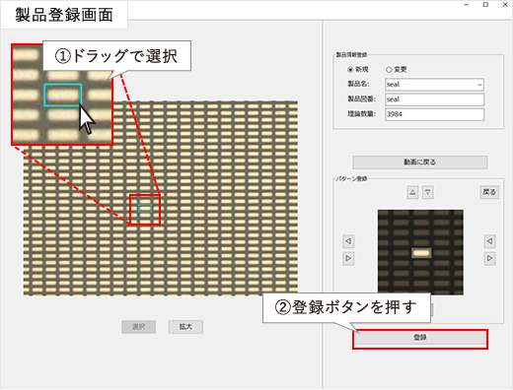513x390 pixels.
Task: Click right-pointing triangle right of pattern preview
Action: coord(489,258)
